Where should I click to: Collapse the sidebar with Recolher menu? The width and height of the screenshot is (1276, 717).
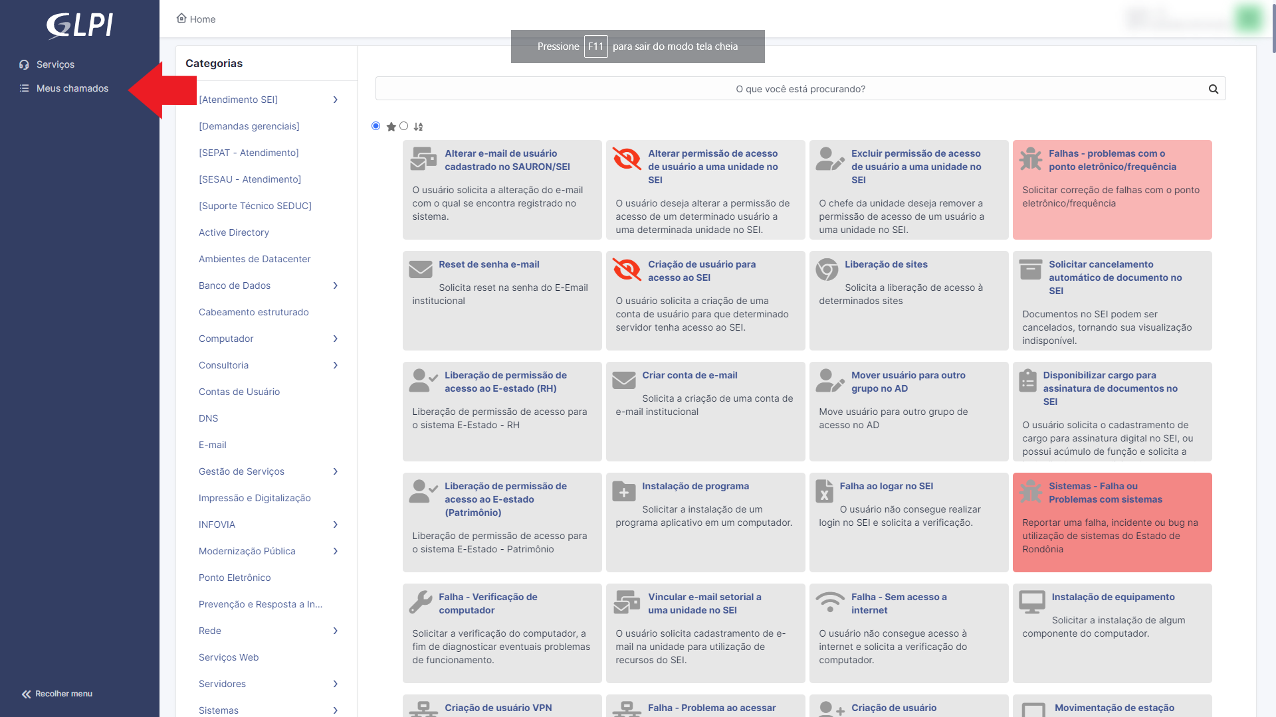[x=57, y=694]
